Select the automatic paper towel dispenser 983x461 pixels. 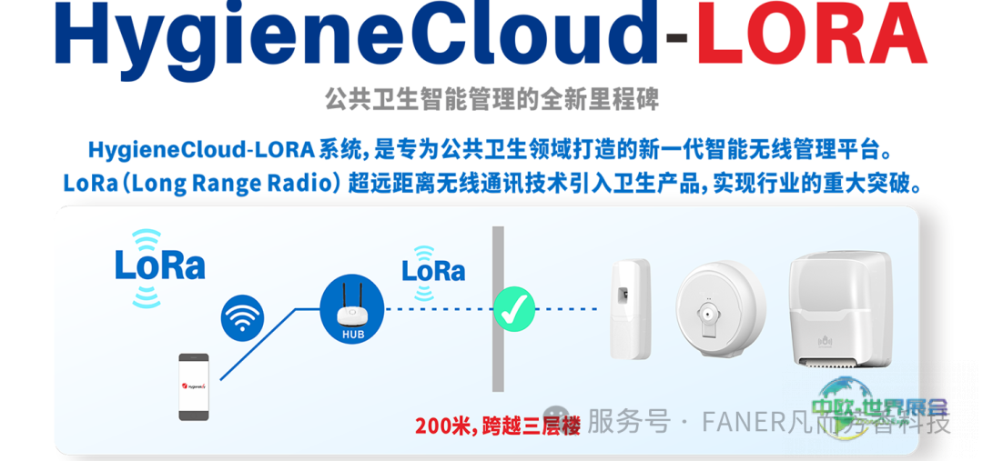point(840,310)
